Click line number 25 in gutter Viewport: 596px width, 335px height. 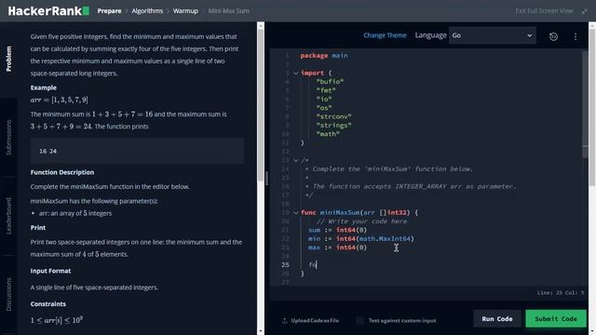285,264
